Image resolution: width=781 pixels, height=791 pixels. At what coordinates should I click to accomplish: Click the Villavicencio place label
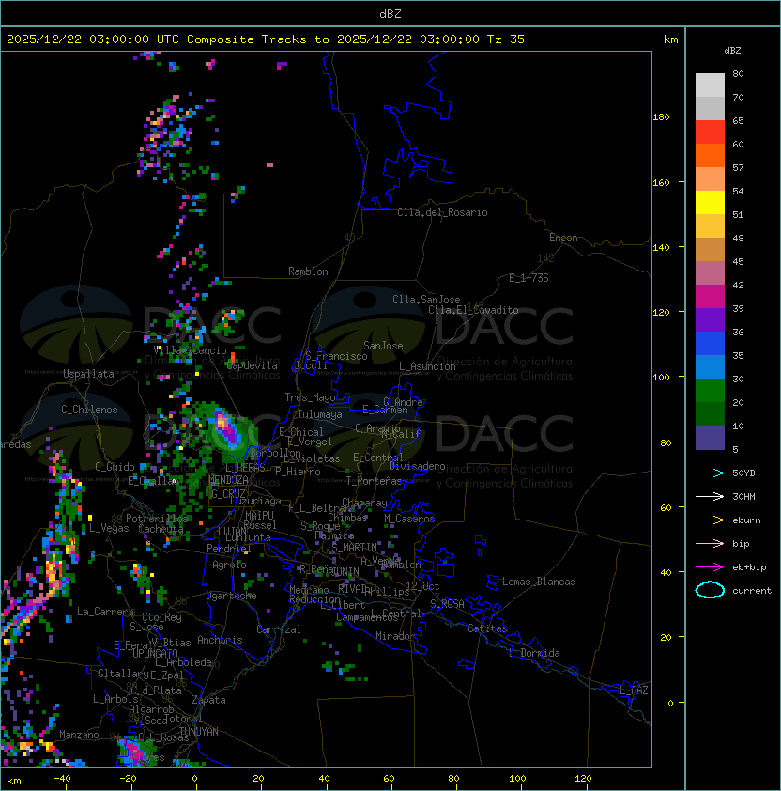(190, 350)
